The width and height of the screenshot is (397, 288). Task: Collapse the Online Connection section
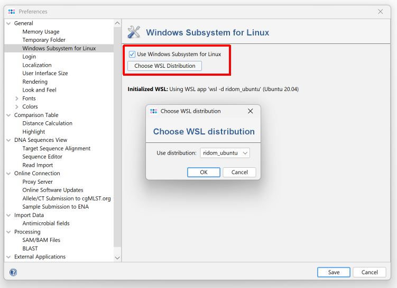coord(9,174)
